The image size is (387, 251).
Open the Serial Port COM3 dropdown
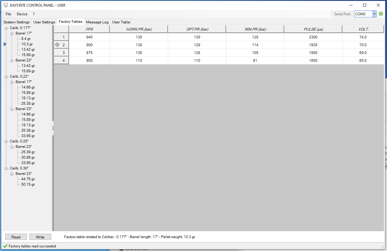(374, 14)
